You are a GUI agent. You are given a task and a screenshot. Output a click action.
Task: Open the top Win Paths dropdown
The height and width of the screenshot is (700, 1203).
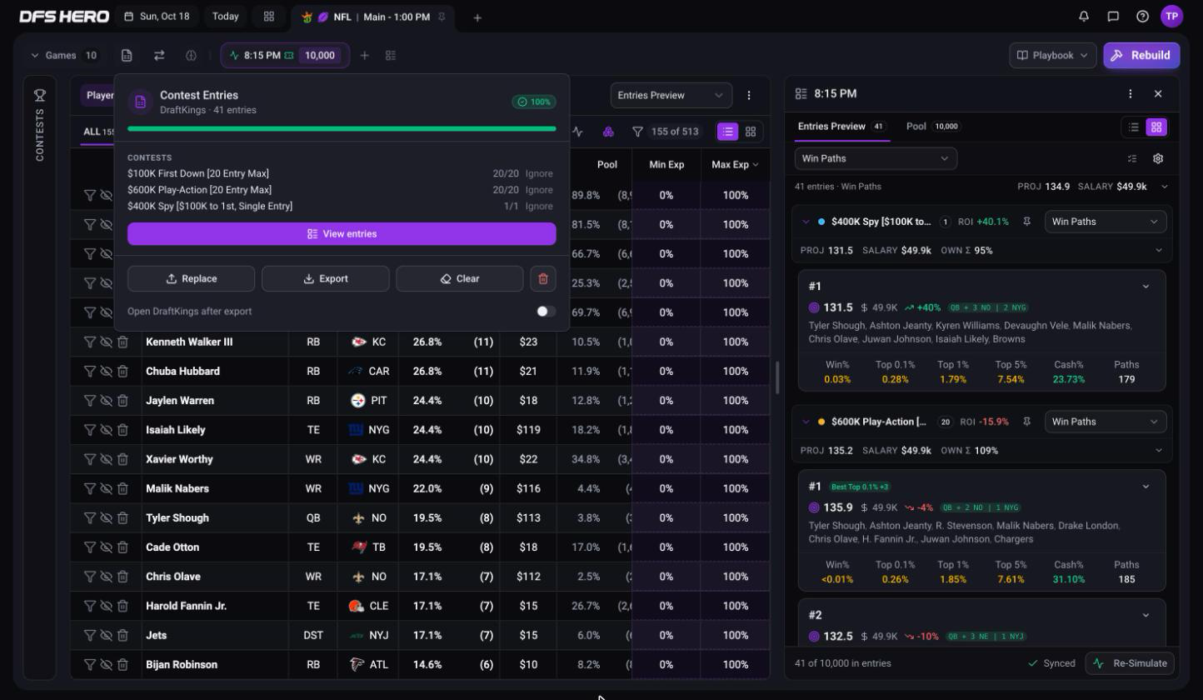click(x=876, y=158)
